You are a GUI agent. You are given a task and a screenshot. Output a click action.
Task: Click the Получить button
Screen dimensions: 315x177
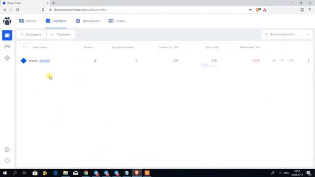61,34
